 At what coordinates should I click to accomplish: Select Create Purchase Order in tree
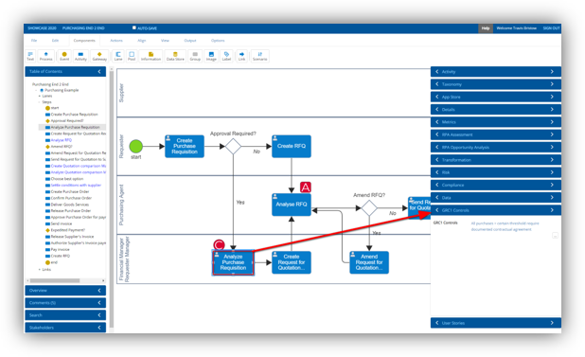click(69, 191)
